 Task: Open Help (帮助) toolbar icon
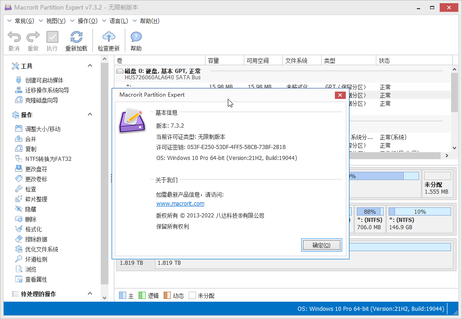[136, 37]
